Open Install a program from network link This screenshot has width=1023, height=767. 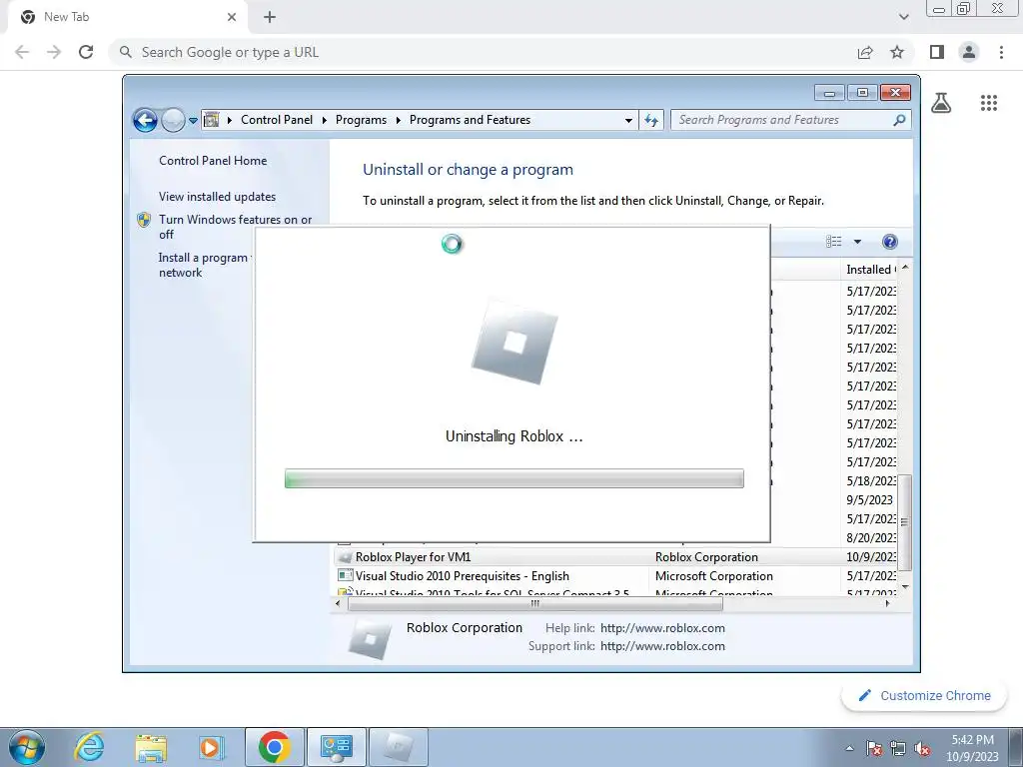pos(204,265)
